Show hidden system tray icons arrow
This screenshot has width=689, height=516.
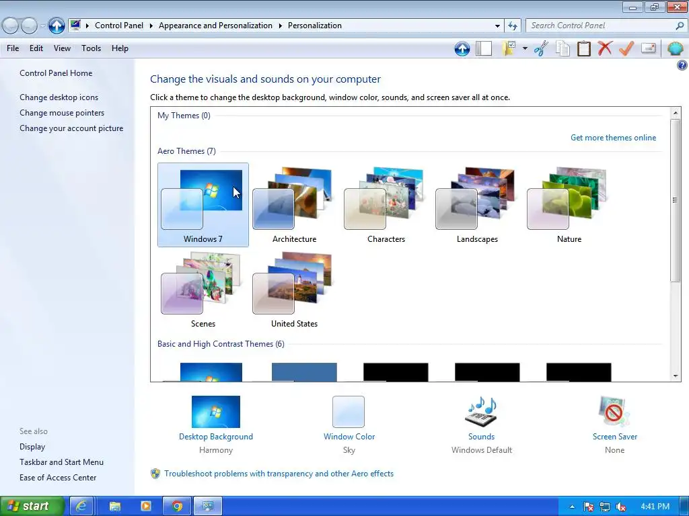point(572,507)
